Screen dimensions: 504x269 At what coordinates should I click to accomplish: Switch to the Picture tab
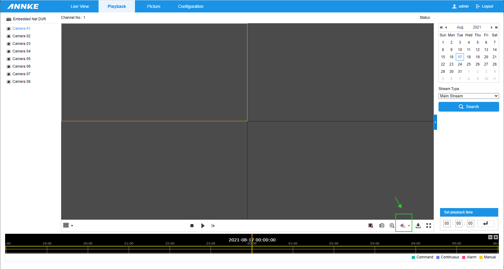(154, 6)
